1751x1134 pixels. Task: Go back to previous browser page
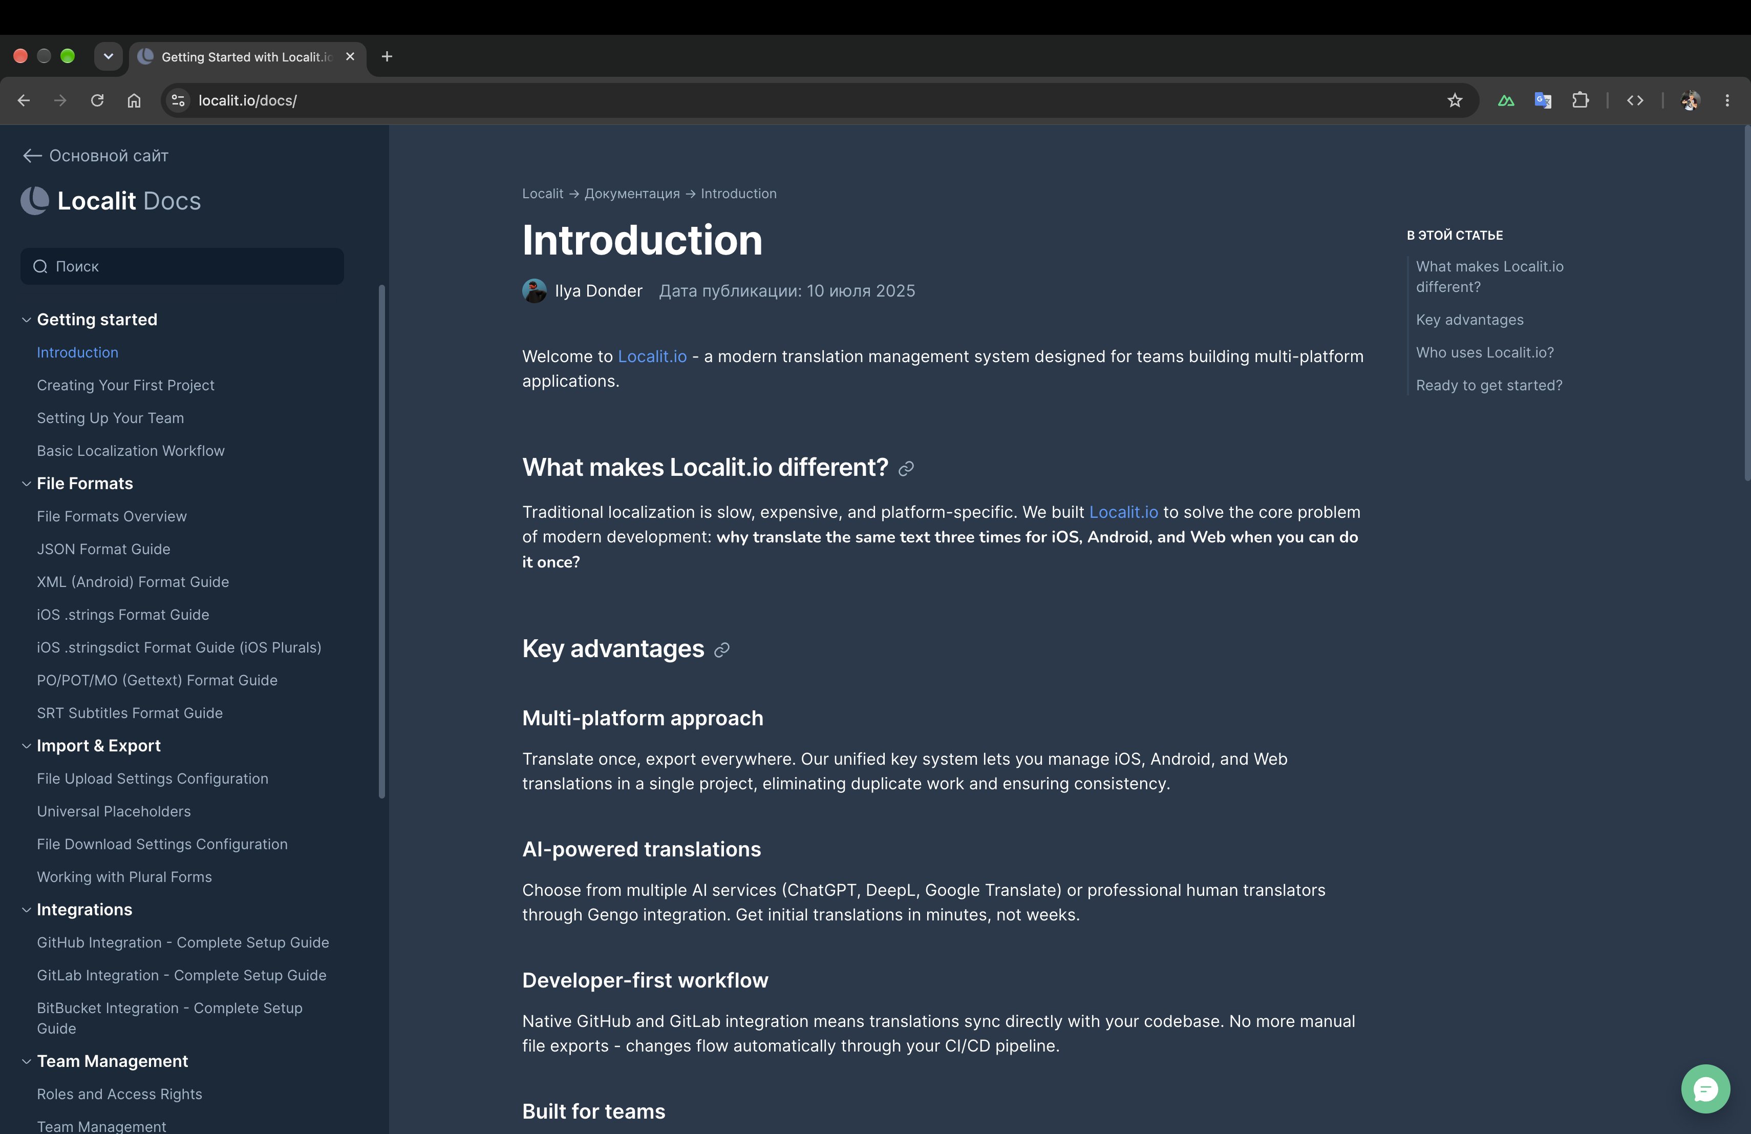24,101
